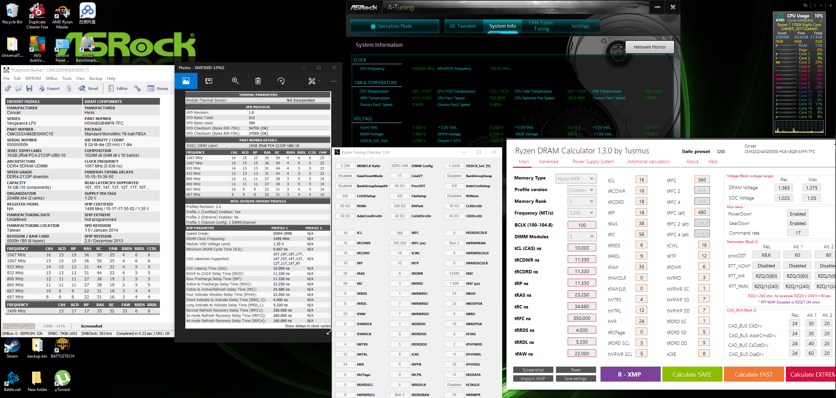The height and width of the screenshot is (398, 836).
Task: Click the Hardware Monitor button in A-Tuning
Action: click(x=650, y=47)
